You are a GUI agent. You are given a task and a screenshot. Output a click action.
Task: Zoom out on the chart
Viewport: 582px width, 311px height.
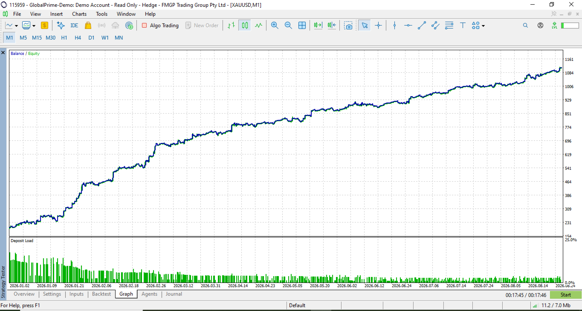point(288,26)
